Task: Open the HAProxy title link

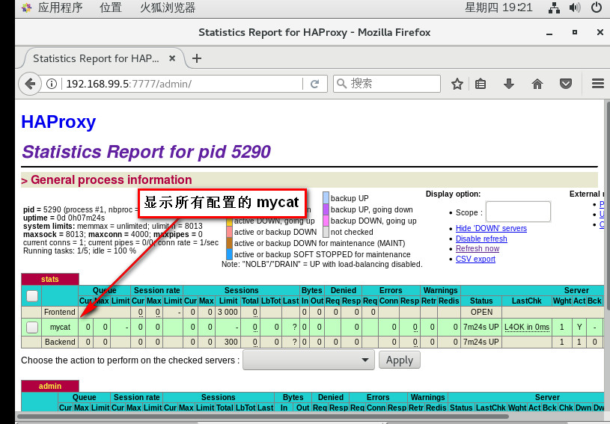Action: pos(58,122)
